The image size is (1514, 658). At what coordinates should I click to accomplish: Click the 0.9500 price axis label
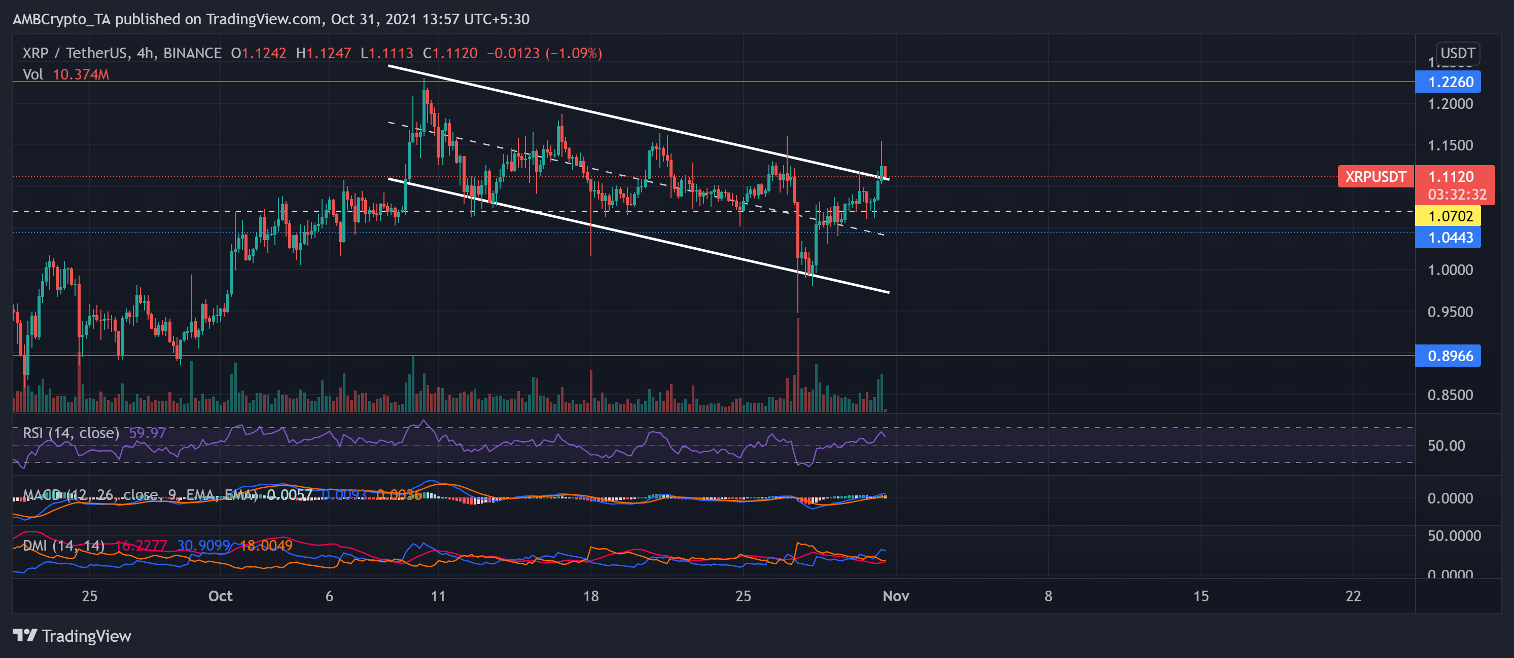1450,312
